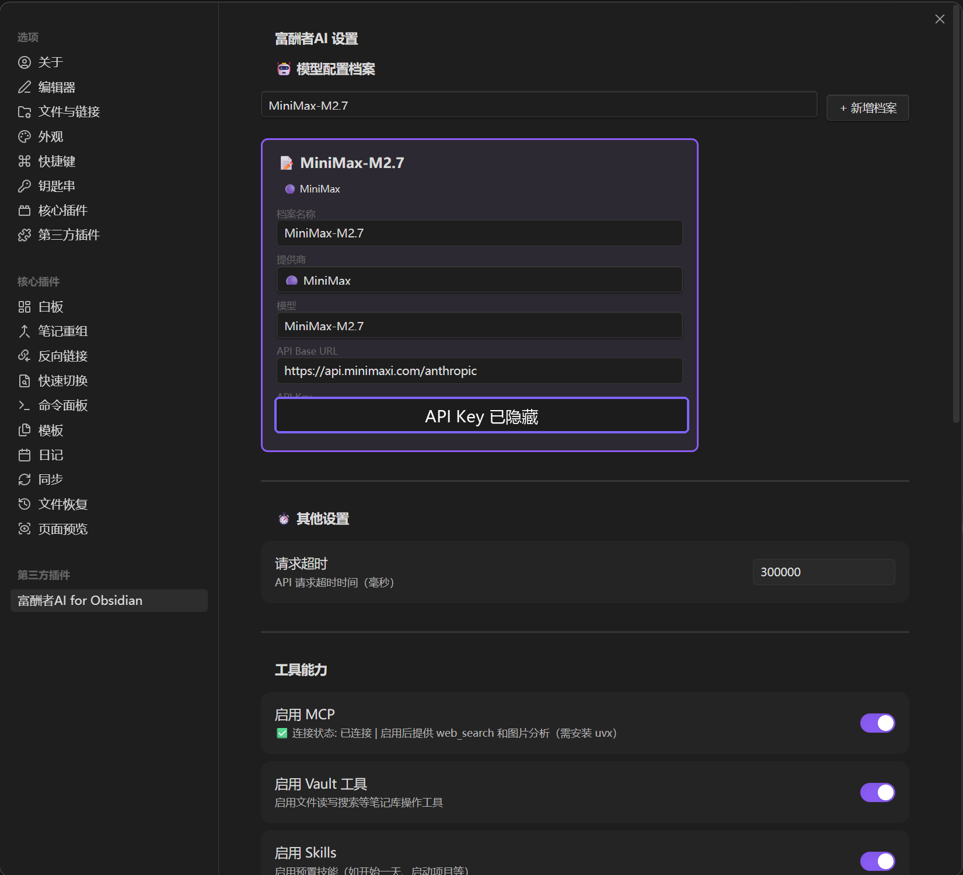963x875 pixels.
Task: Click the 快捷键 command-key icon
Action: 25,161
